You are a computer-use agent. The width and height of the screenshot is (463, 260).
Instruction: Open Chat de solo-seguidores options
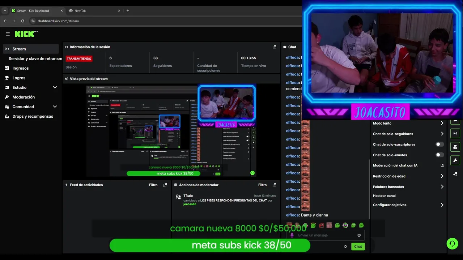pos(408,134)
